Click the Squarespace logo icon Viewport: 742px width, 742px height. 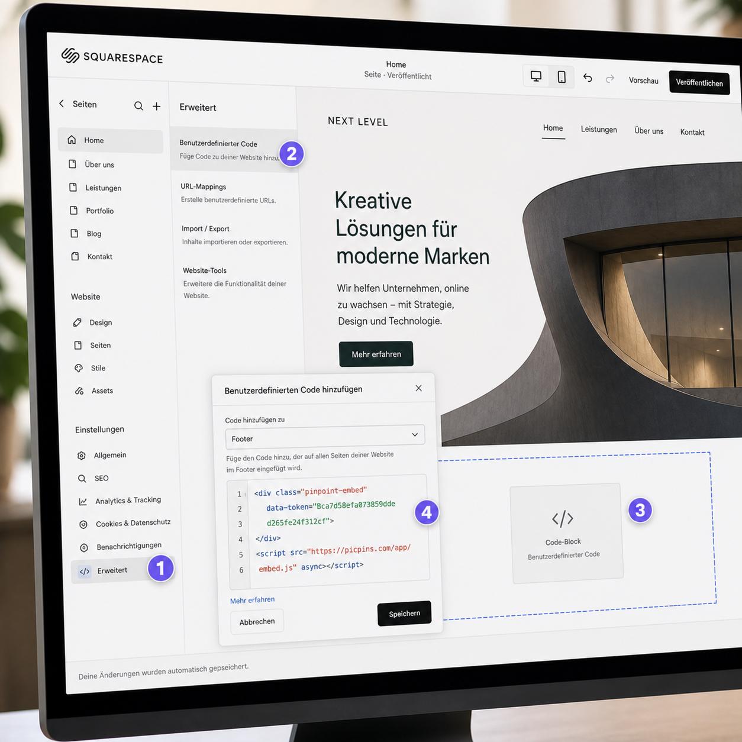(x=70, y=56)
